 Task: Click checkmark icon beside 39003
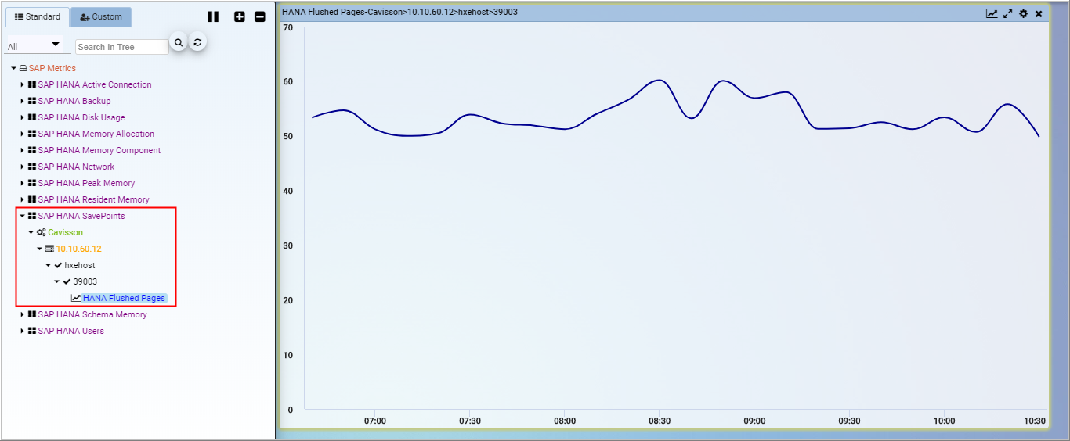[67, 281]
